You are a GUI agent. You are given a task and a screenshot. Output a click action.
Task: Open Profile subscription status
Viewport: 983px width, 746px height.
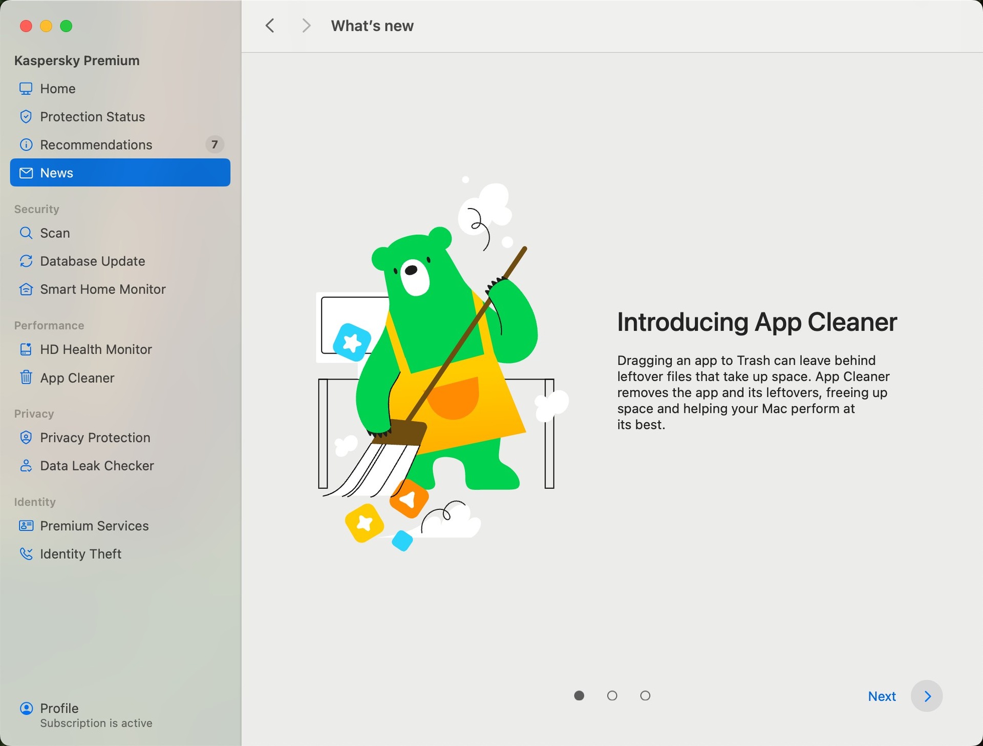(86, 715)
